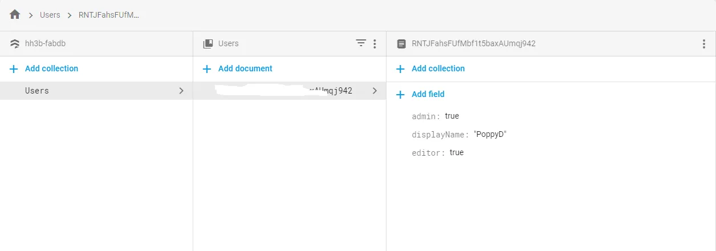This screenshot has width=716, height=251.
Task: Go to the Firestore home root icon
Action: pos(15,15)
